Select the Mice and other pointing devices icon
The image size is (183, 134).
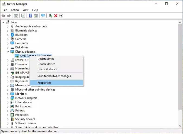pyautogui.click(x=12, y=90)
